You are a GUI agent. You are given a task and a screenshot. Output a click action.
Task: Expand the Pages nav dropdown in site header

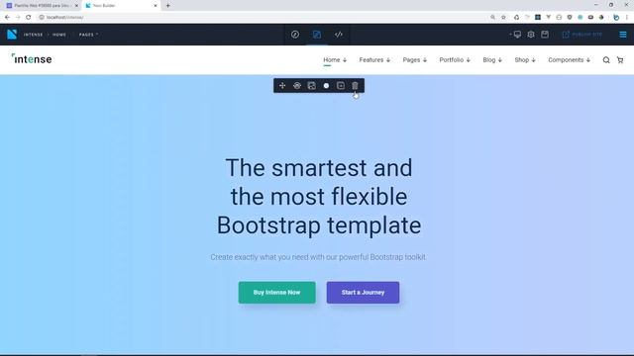[414, 59]
